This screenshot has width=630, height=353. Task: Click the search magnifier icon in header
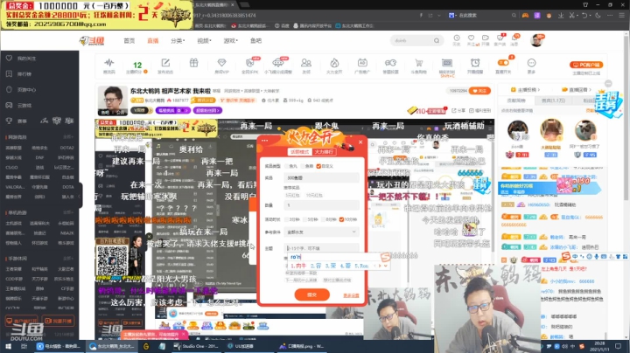point(437,40)
